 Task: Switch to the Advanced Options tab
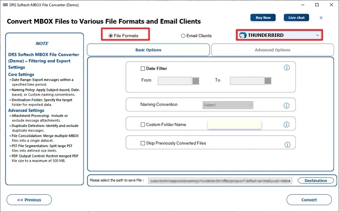coord(272,50)
